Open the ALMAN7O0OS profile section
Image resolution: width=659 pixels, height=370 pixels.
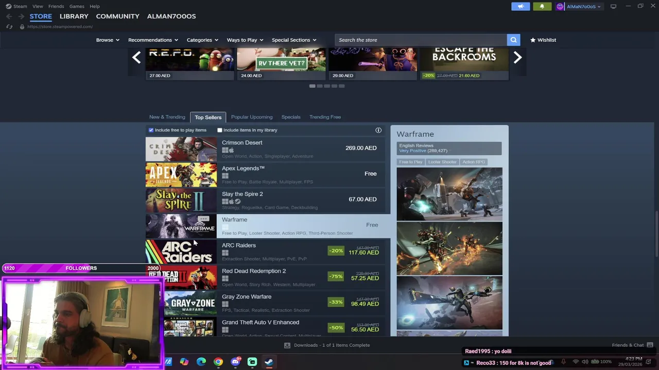point(171,16)
